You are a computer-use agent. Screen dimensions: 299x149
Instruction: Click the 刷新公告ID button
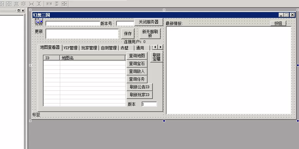[x=140, y=87]
